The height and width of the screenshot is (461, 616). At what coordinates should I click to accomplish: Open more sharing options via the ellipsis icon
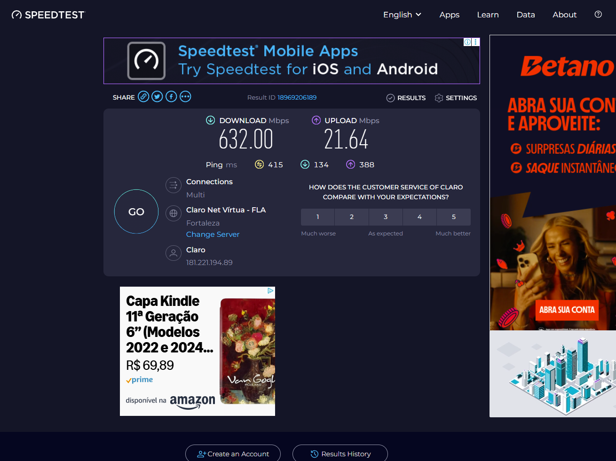tap(185, 96)
